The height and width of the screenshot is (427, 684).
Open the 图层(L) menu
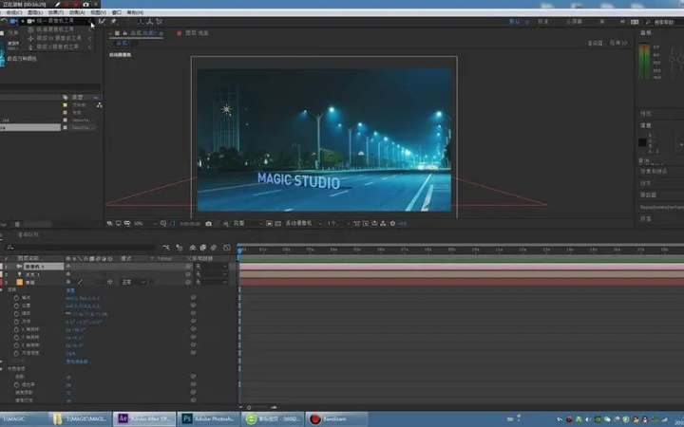pyautogui.click(x=35, y=12)
